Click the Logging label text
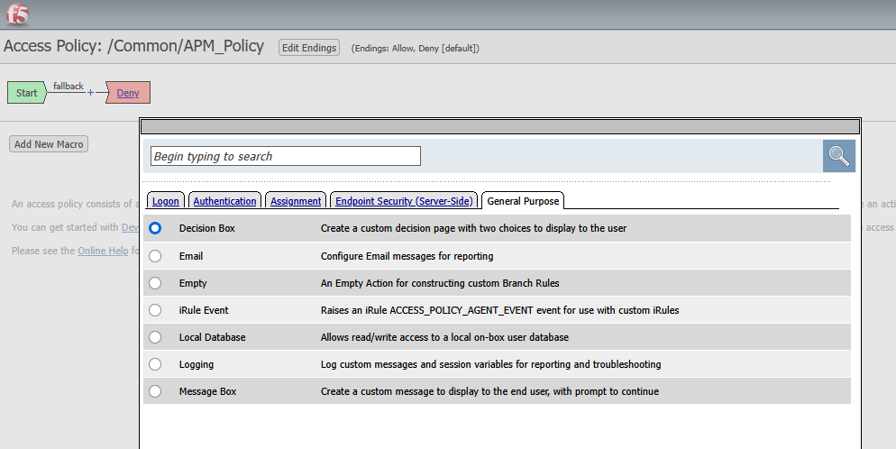 click(x=196, y=364)
